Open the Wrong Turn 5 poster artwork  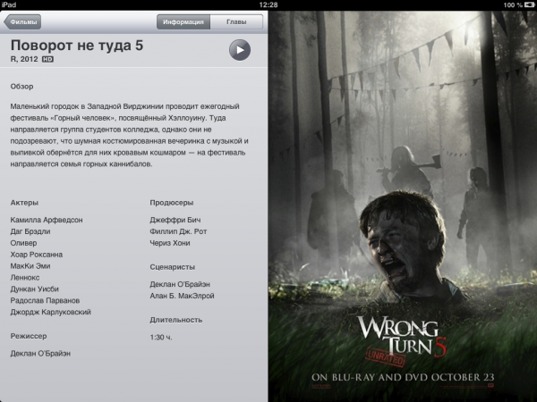[403, 206]
